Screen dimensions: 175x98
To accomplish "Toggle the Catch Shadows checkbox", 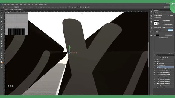I will click(154, 15).
